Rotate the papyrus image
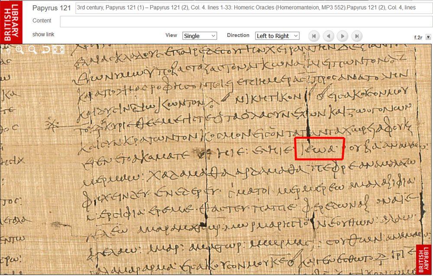Screen dimensions: 433x276 pyautogui.click(x=45, y=49)
